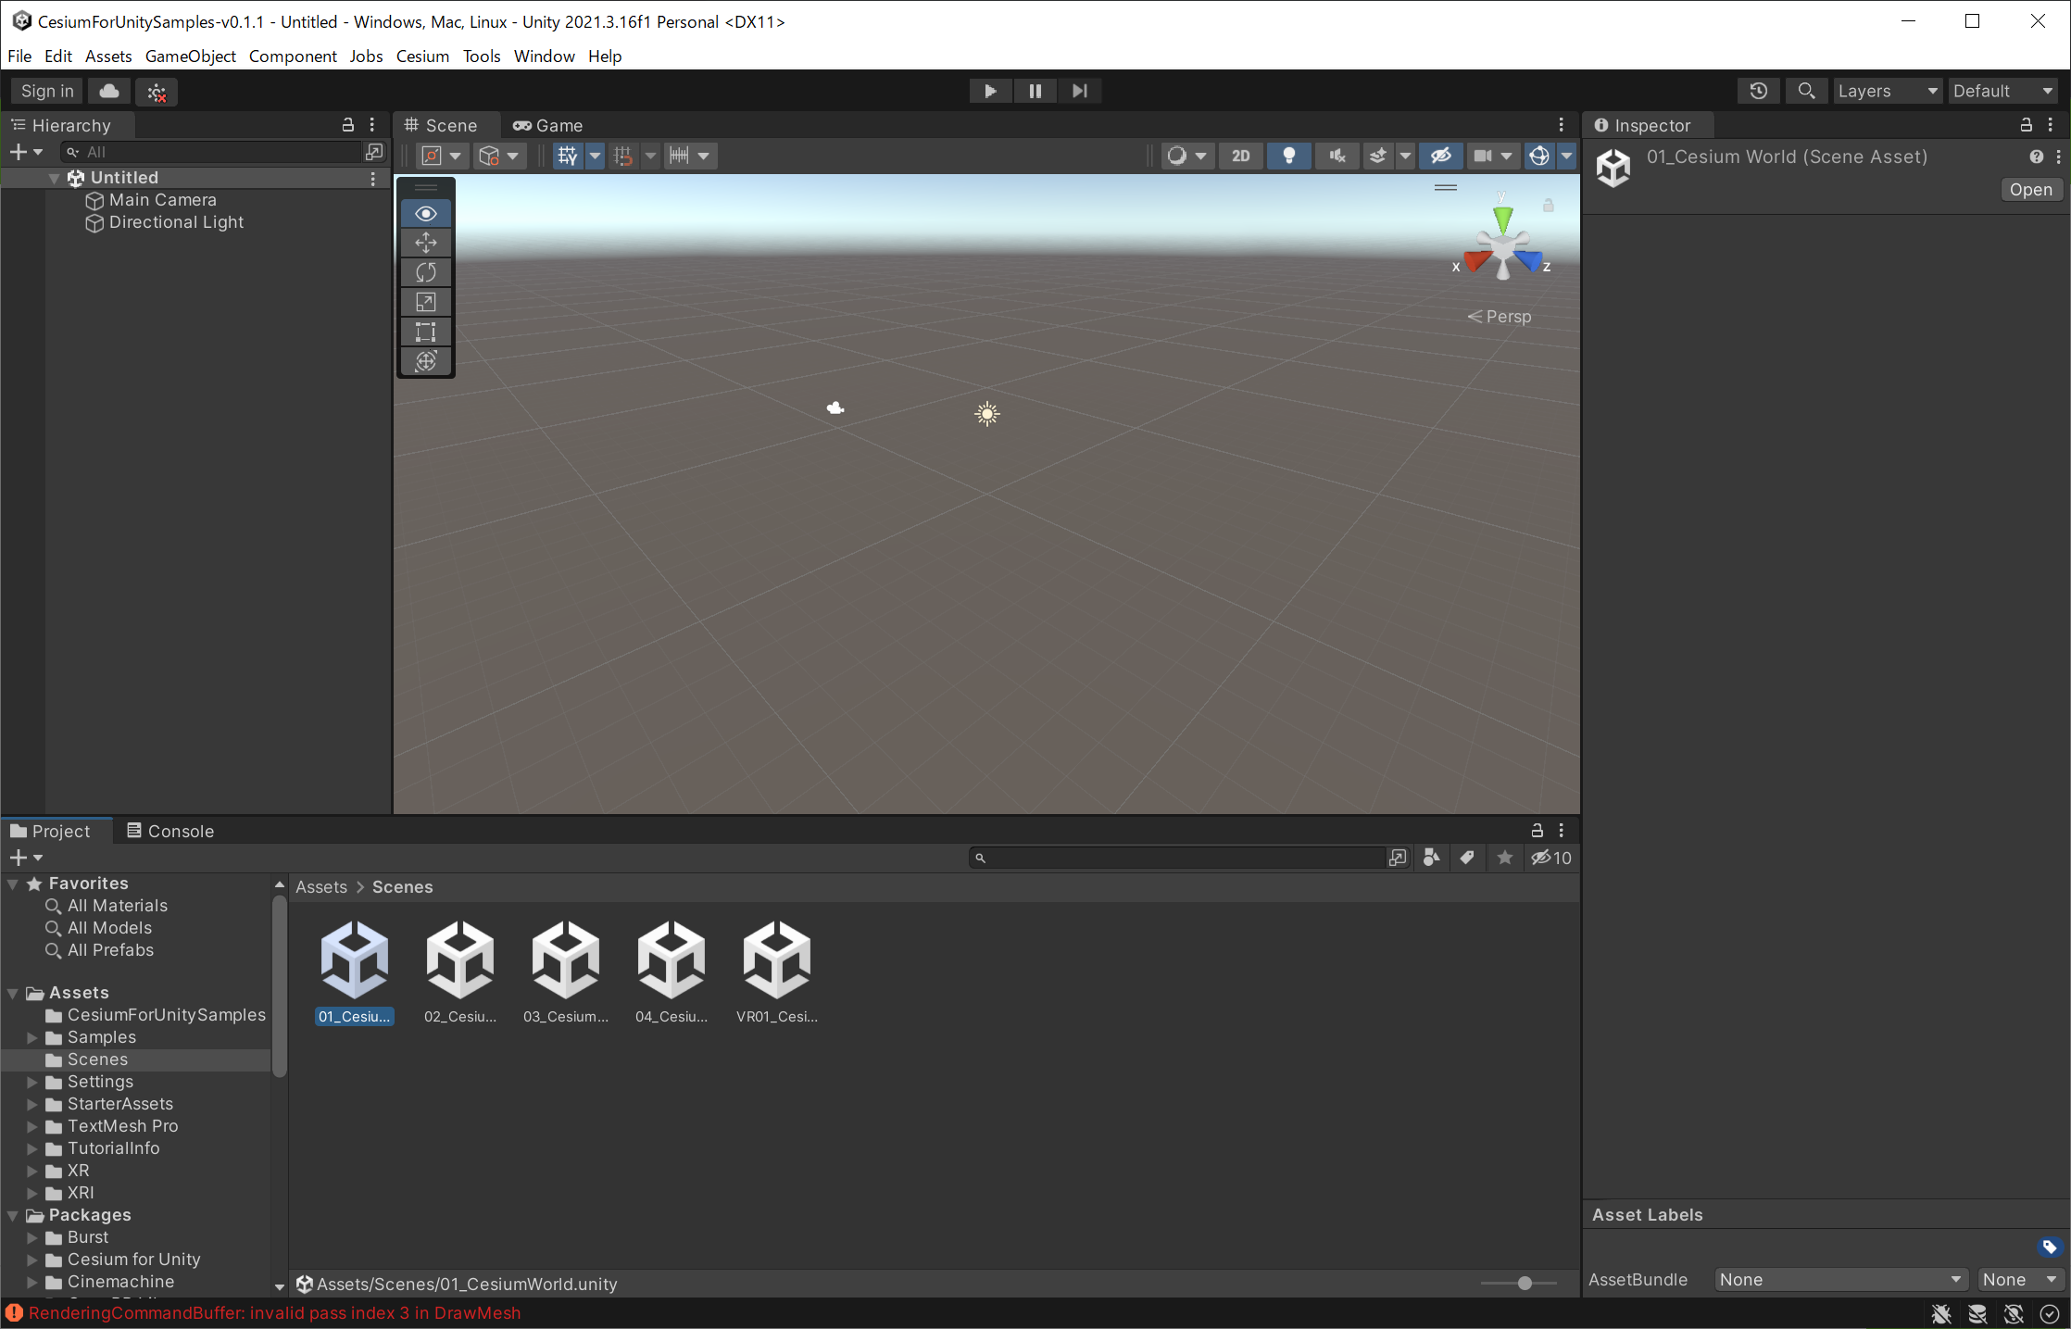Toggle the 2D view mode

coord(1241,156)
